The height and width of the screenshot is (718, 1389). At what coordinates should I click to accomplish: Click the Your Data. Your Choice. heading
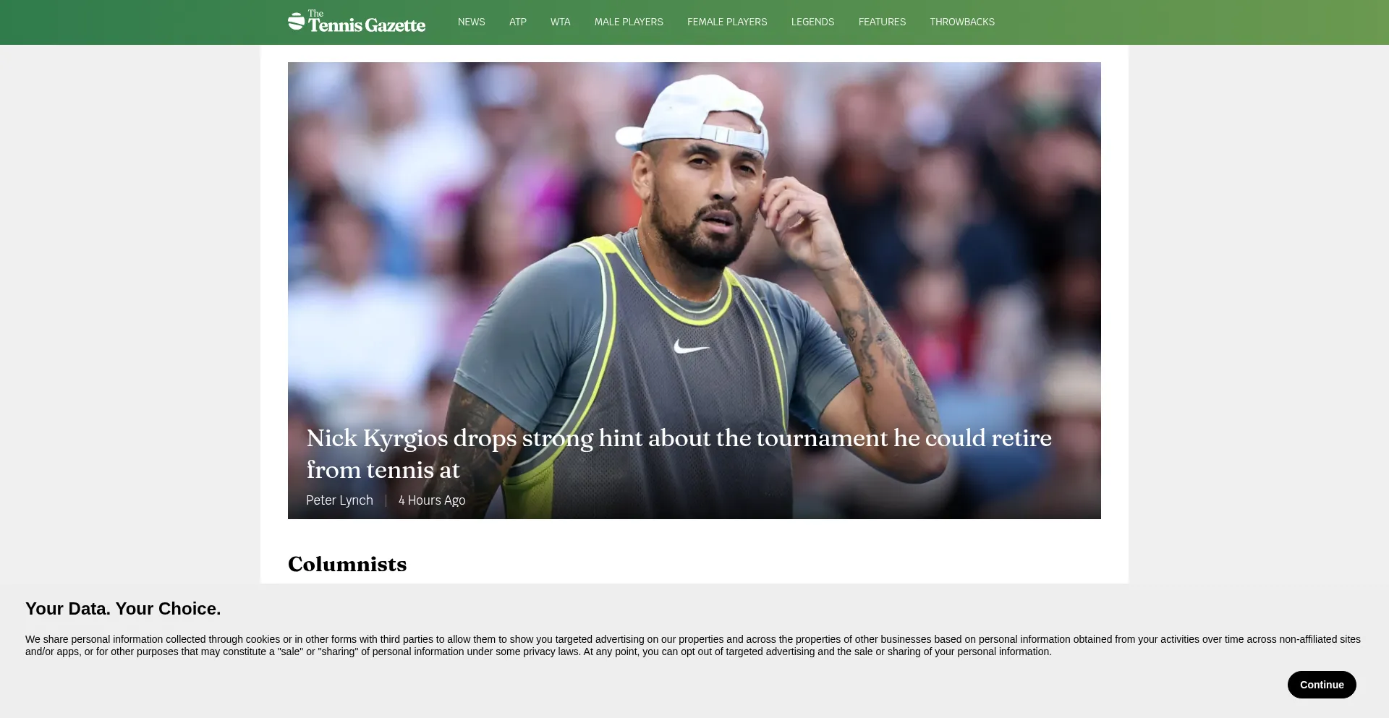123,609
